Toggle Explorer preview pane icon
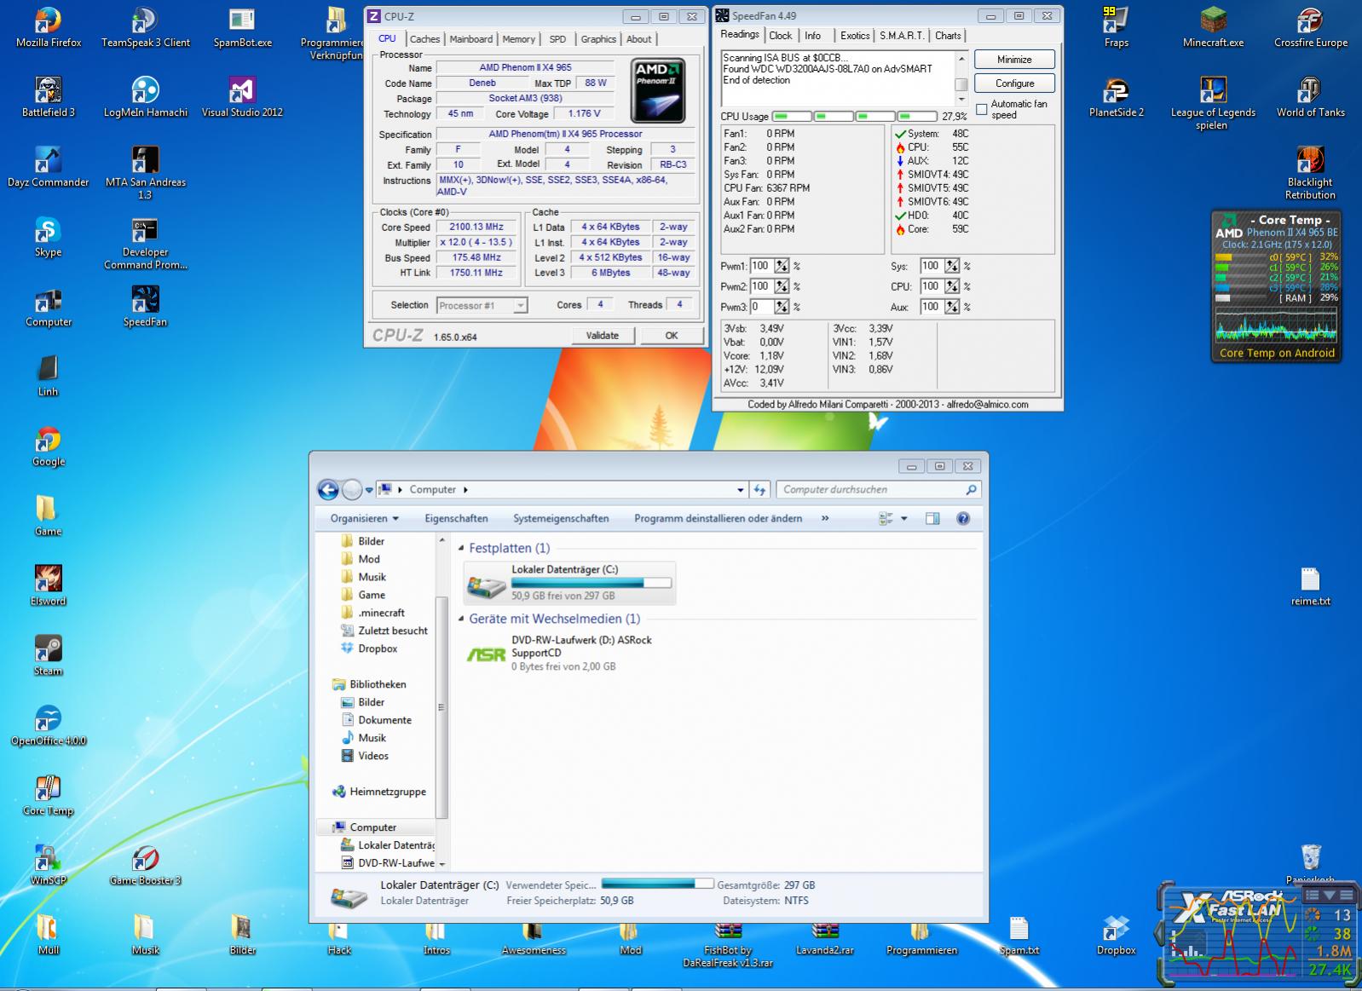Screen dimensions: 1362x991 click(932, 518)
